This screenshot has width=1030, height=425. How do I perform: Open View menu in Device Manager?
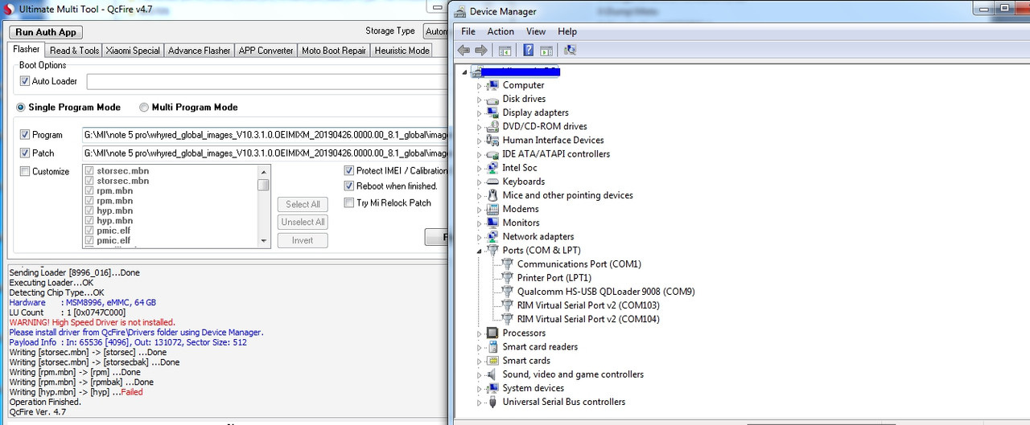536,31
